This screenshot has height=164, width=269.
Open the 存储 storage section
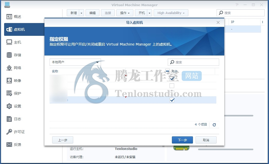14,55
